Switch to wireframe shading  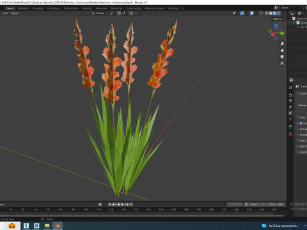click(267, 13)
